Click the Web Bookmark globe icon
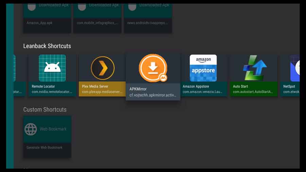Screen dimensions: 306x172 pos(31,129)
